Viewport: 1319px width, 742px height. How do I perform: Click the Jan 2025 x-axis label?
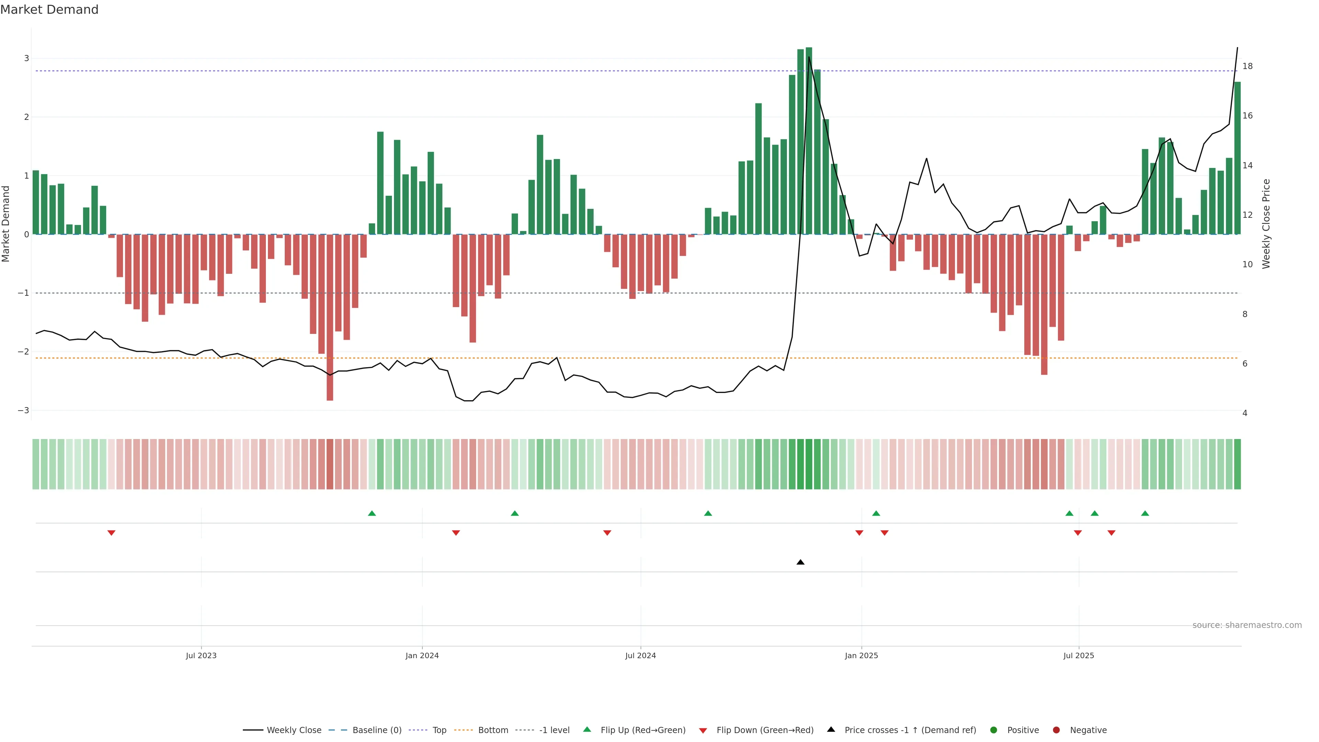point(861,655)
